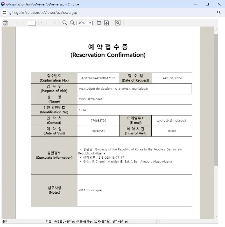Viewport: 225px width, 227px height.
Task: Click the vertical scrollbar thumb
Action: [216, 100]
